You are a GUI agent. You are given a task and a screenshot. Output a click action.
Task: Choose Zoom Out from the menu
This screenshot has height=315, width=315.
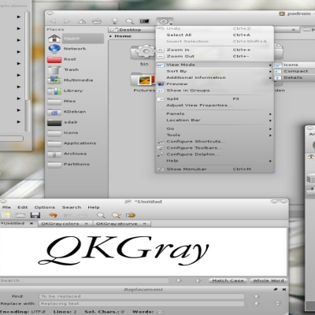[215, 56]
